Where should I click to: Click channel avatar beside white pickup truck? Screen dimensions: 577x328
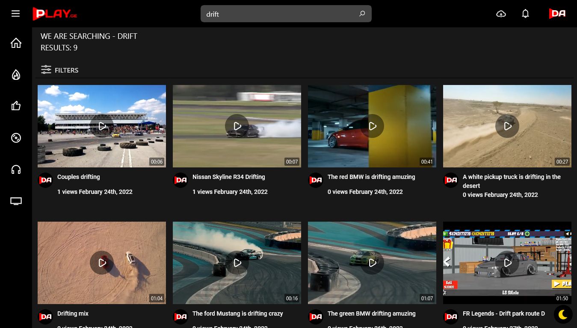pos(451,180)
